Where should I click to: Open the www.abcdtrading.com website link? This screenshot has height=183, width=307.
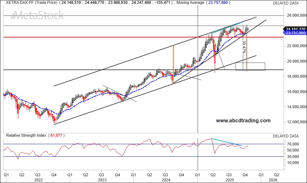(x=243, y=121)
